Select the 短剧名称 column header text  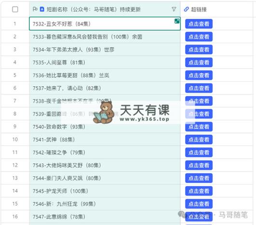(94, 10)
